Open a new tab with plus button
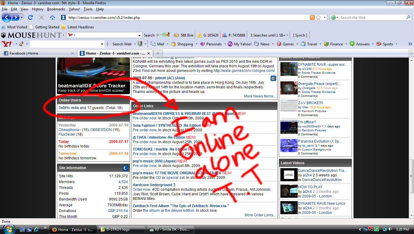 pyautogui.click(x=158, y=53)
